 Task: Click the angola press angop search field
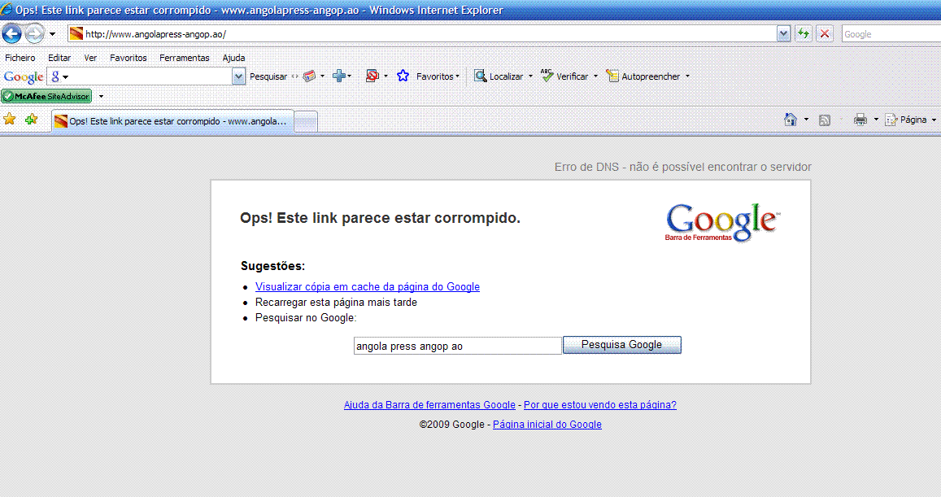click(x=457, y=345)
